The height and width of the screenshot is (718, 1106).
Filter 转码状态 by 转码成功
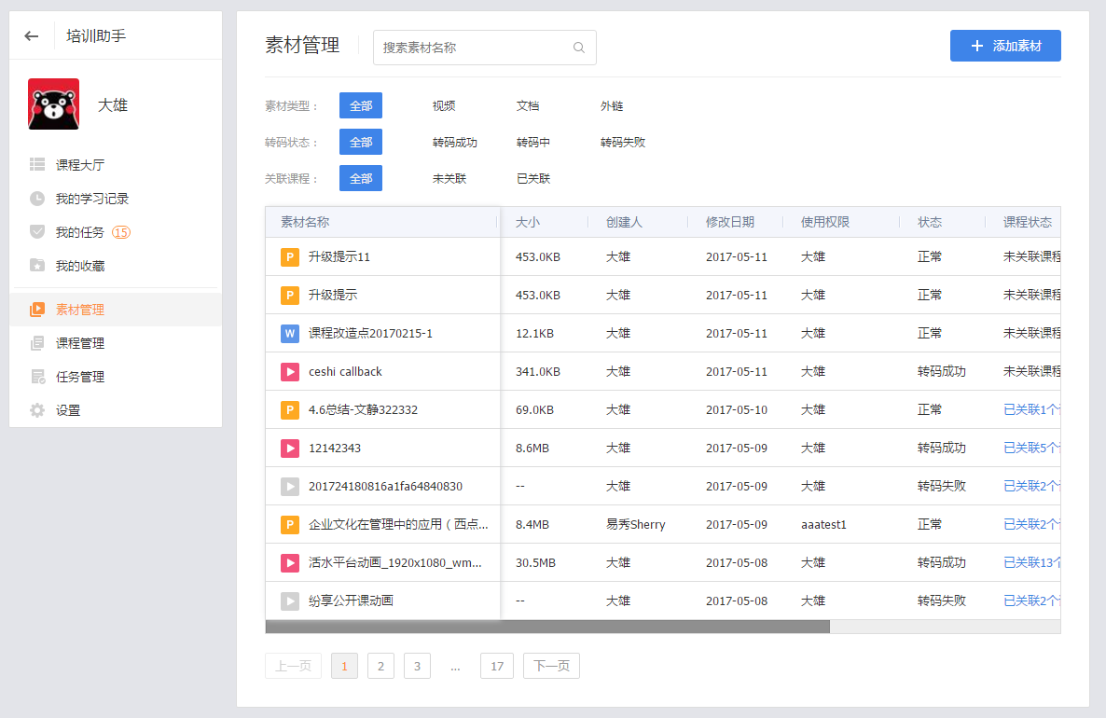pos(455,143)
